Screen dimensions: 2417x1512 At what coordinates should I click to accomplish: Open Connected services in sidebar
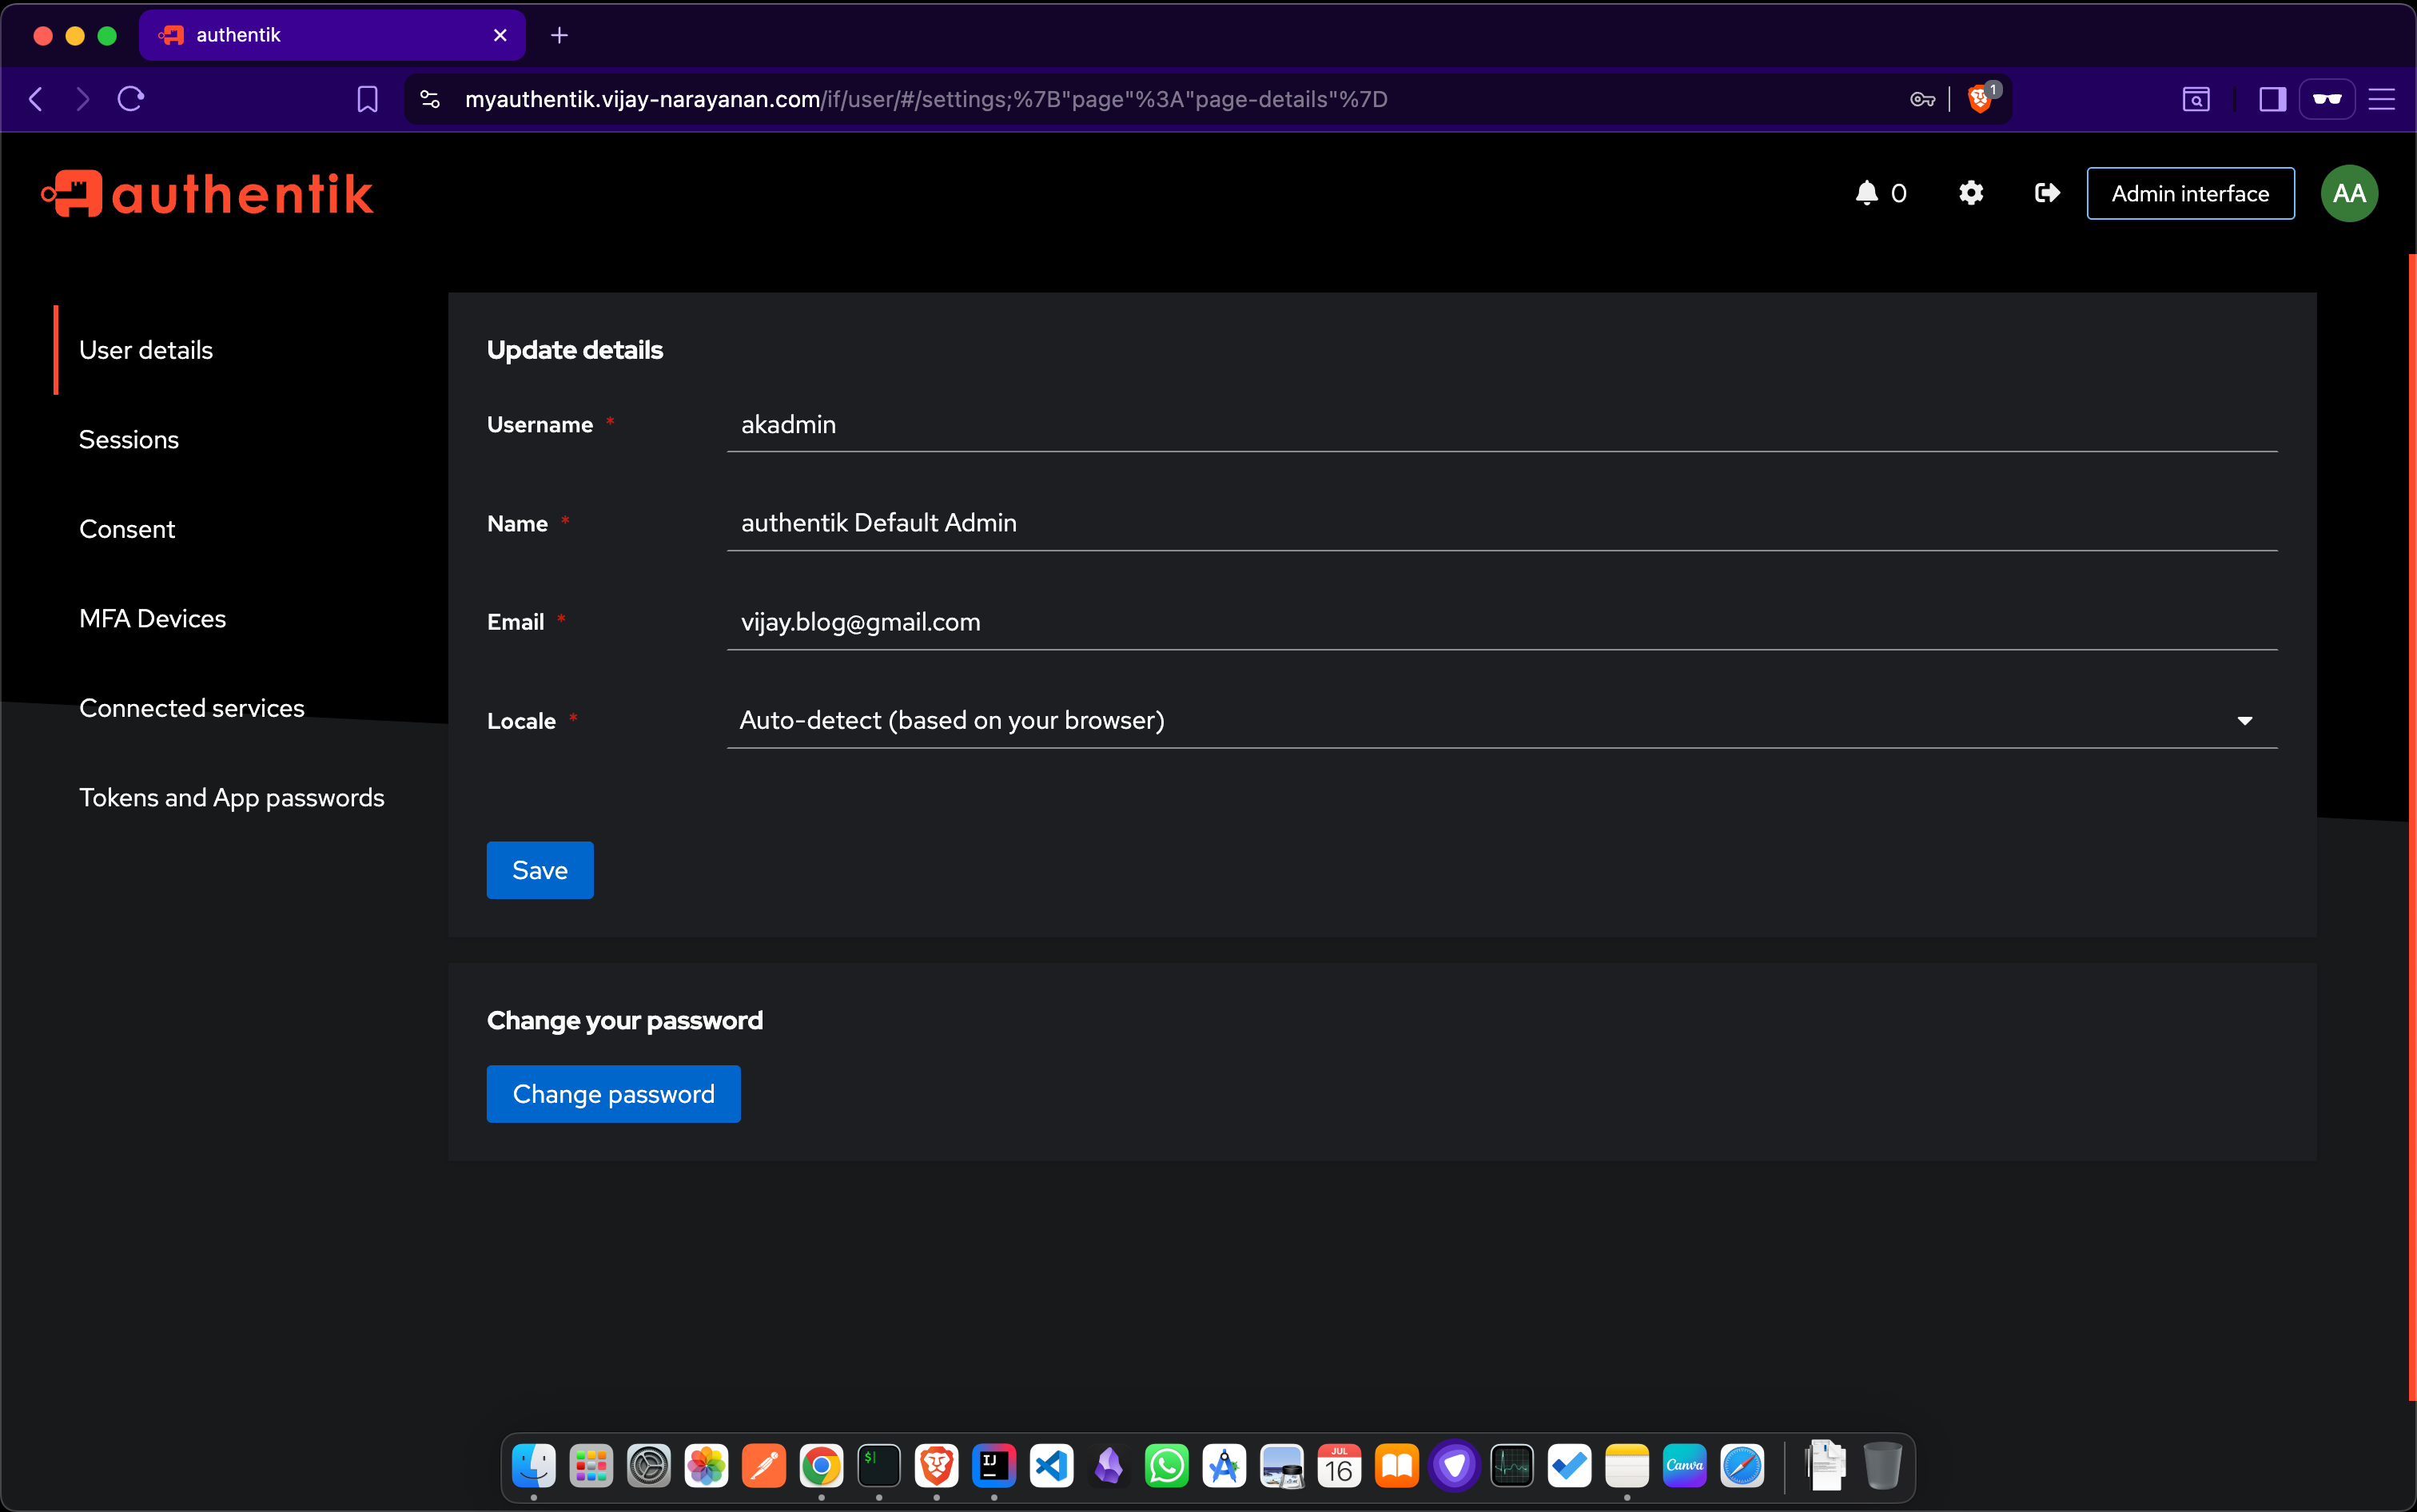coord(192,708)
